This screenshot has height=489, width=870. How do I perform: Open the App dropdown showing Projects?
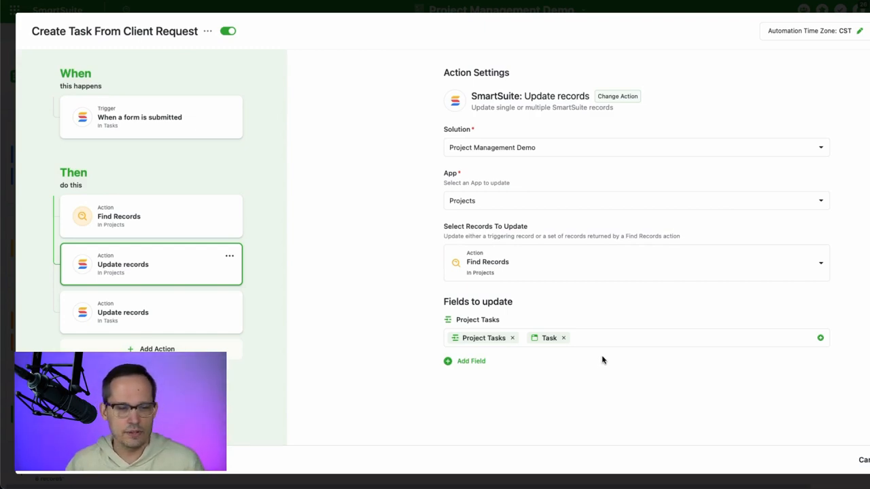636,200
